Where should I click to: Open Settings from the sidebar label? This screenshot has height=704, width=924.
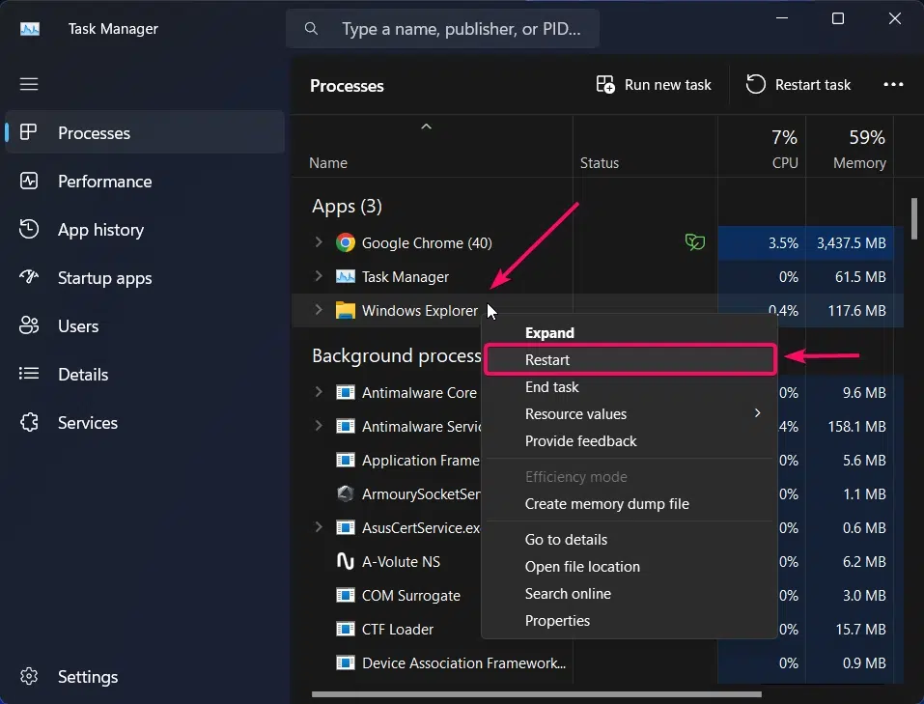pos(88,677)
